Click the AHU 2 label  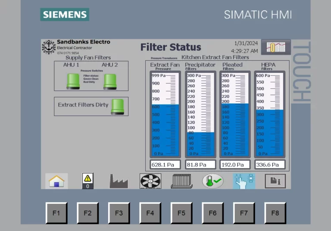click(x=110, y=65)
